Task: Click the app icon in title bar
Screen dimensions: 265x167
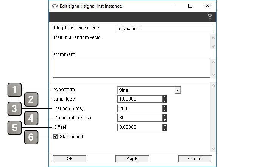Action: click(55, 6)
